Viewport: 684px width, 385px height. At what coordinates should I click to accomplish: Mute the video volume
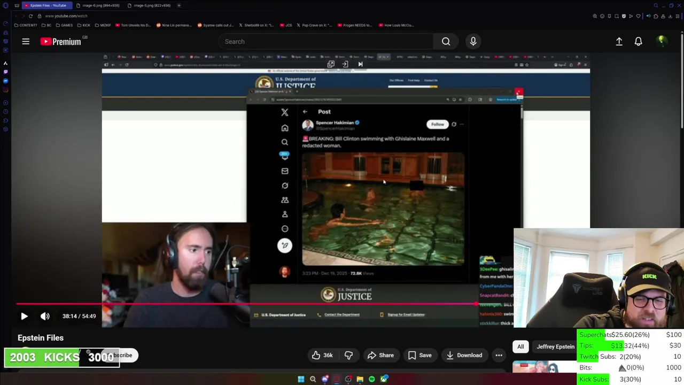[45, 316]
